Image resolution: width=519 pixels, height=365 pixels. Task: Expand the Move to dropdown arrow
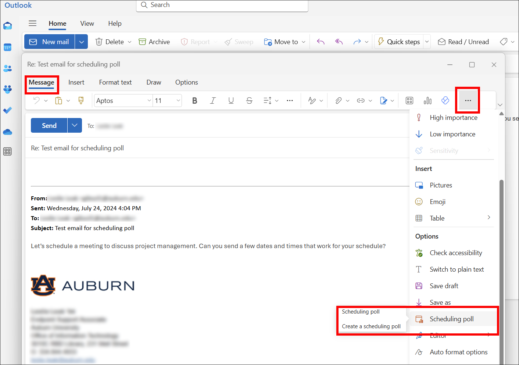tap(304, 42)
